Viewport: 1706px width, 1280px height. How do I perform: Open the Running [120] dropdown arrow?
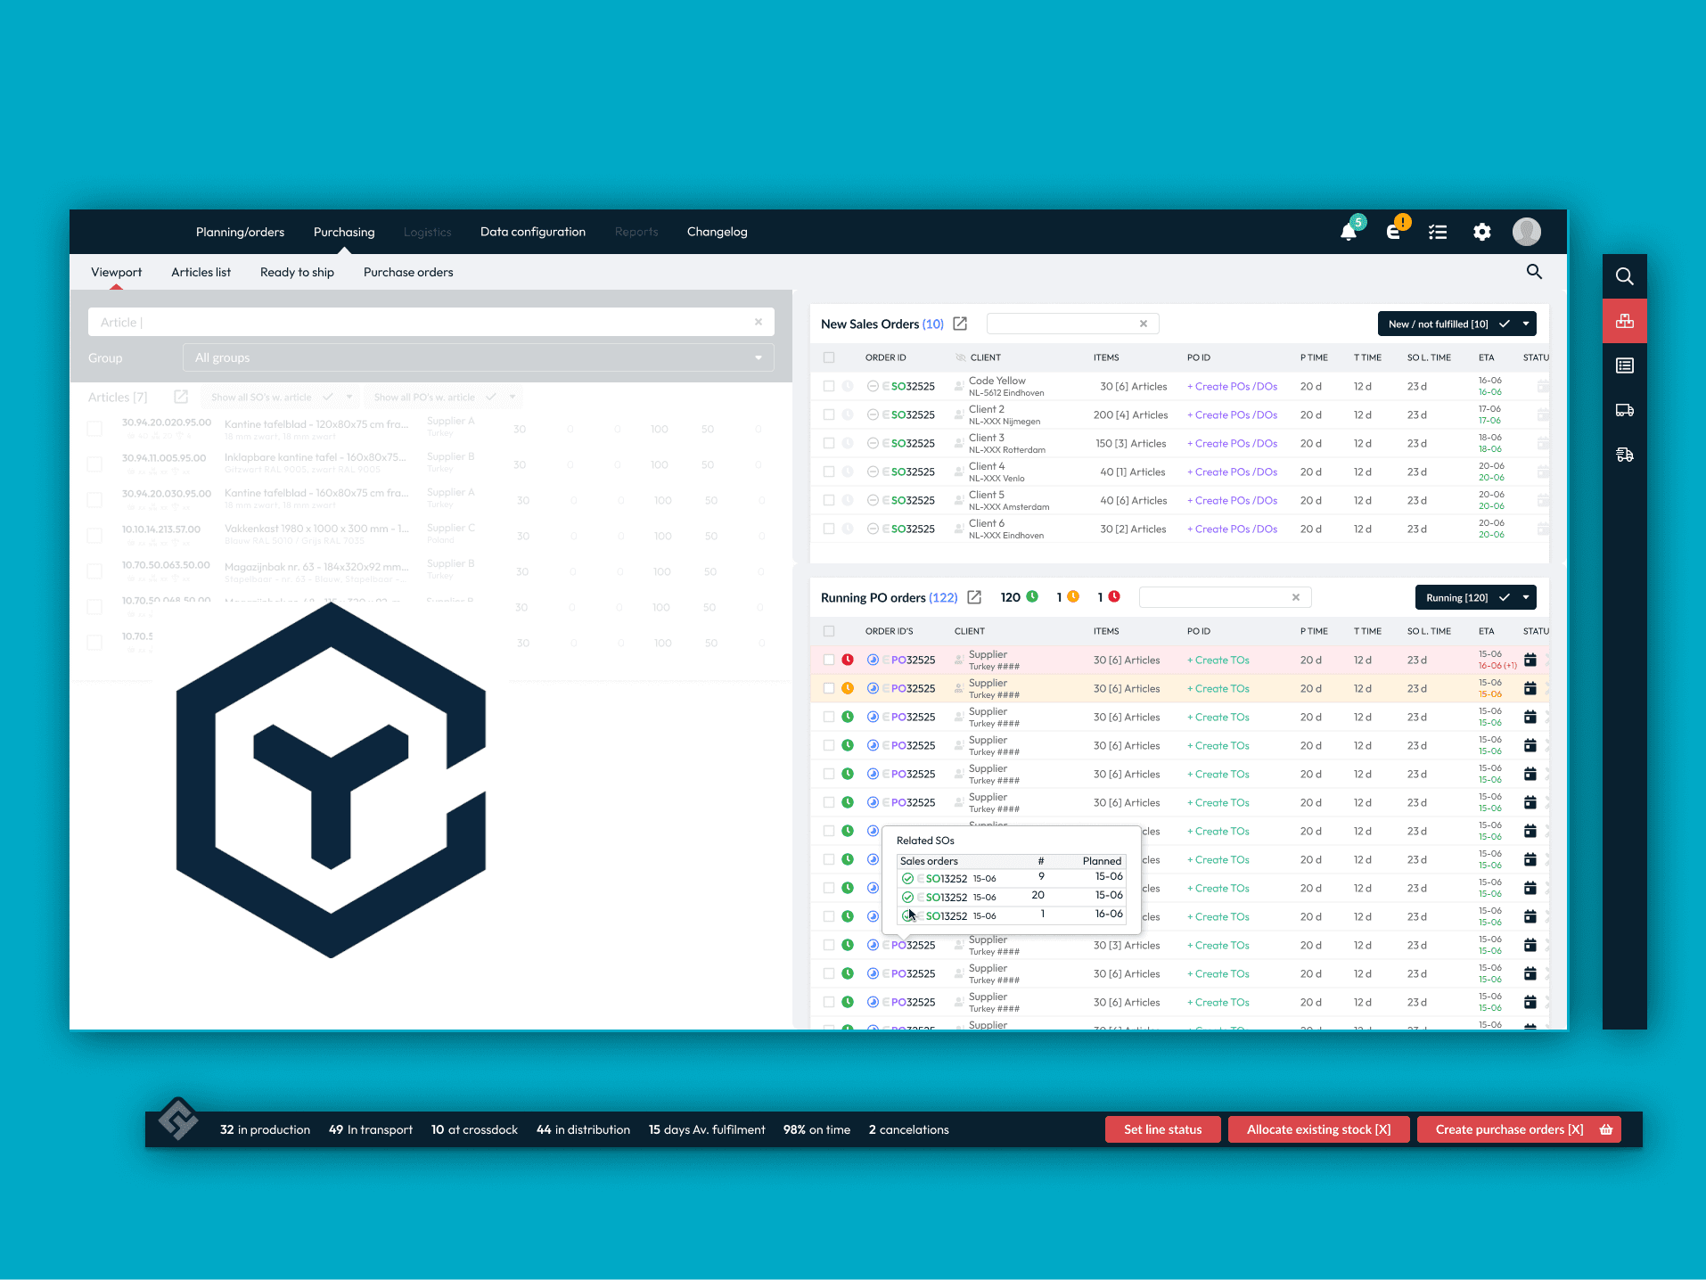point(1526,597)
